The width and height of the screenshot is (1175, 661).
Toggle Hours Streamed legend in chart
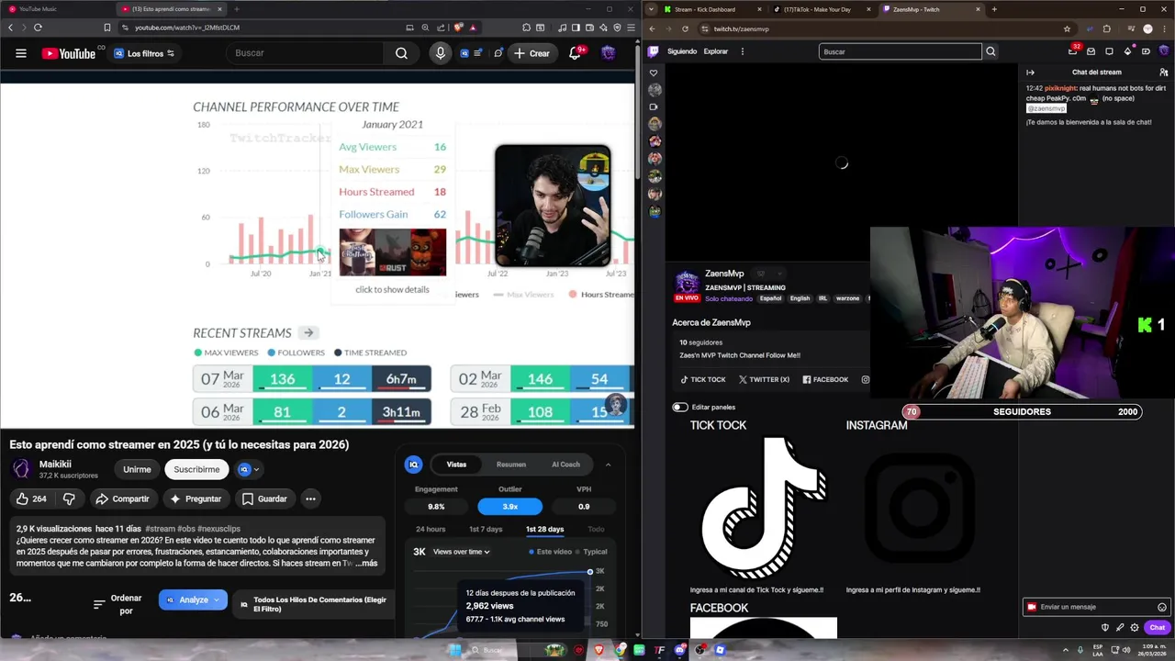pos(601,295)
